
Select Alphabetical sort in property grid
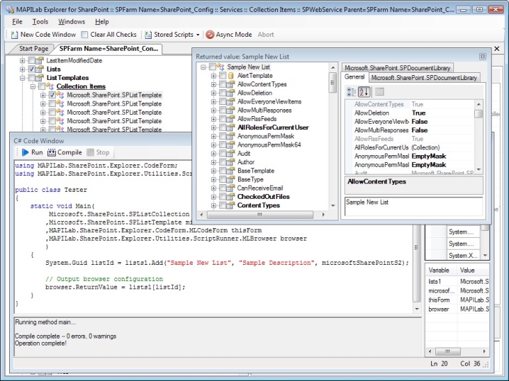point(364,91)
